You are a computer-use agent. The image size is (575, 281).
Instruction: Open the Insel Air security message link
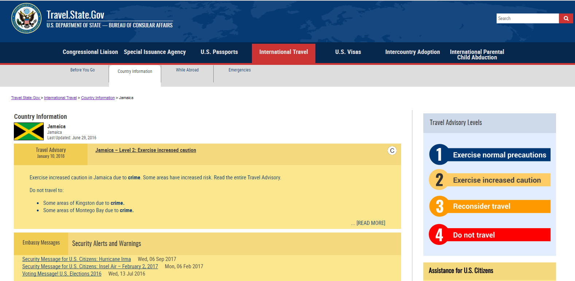point(90,266)
